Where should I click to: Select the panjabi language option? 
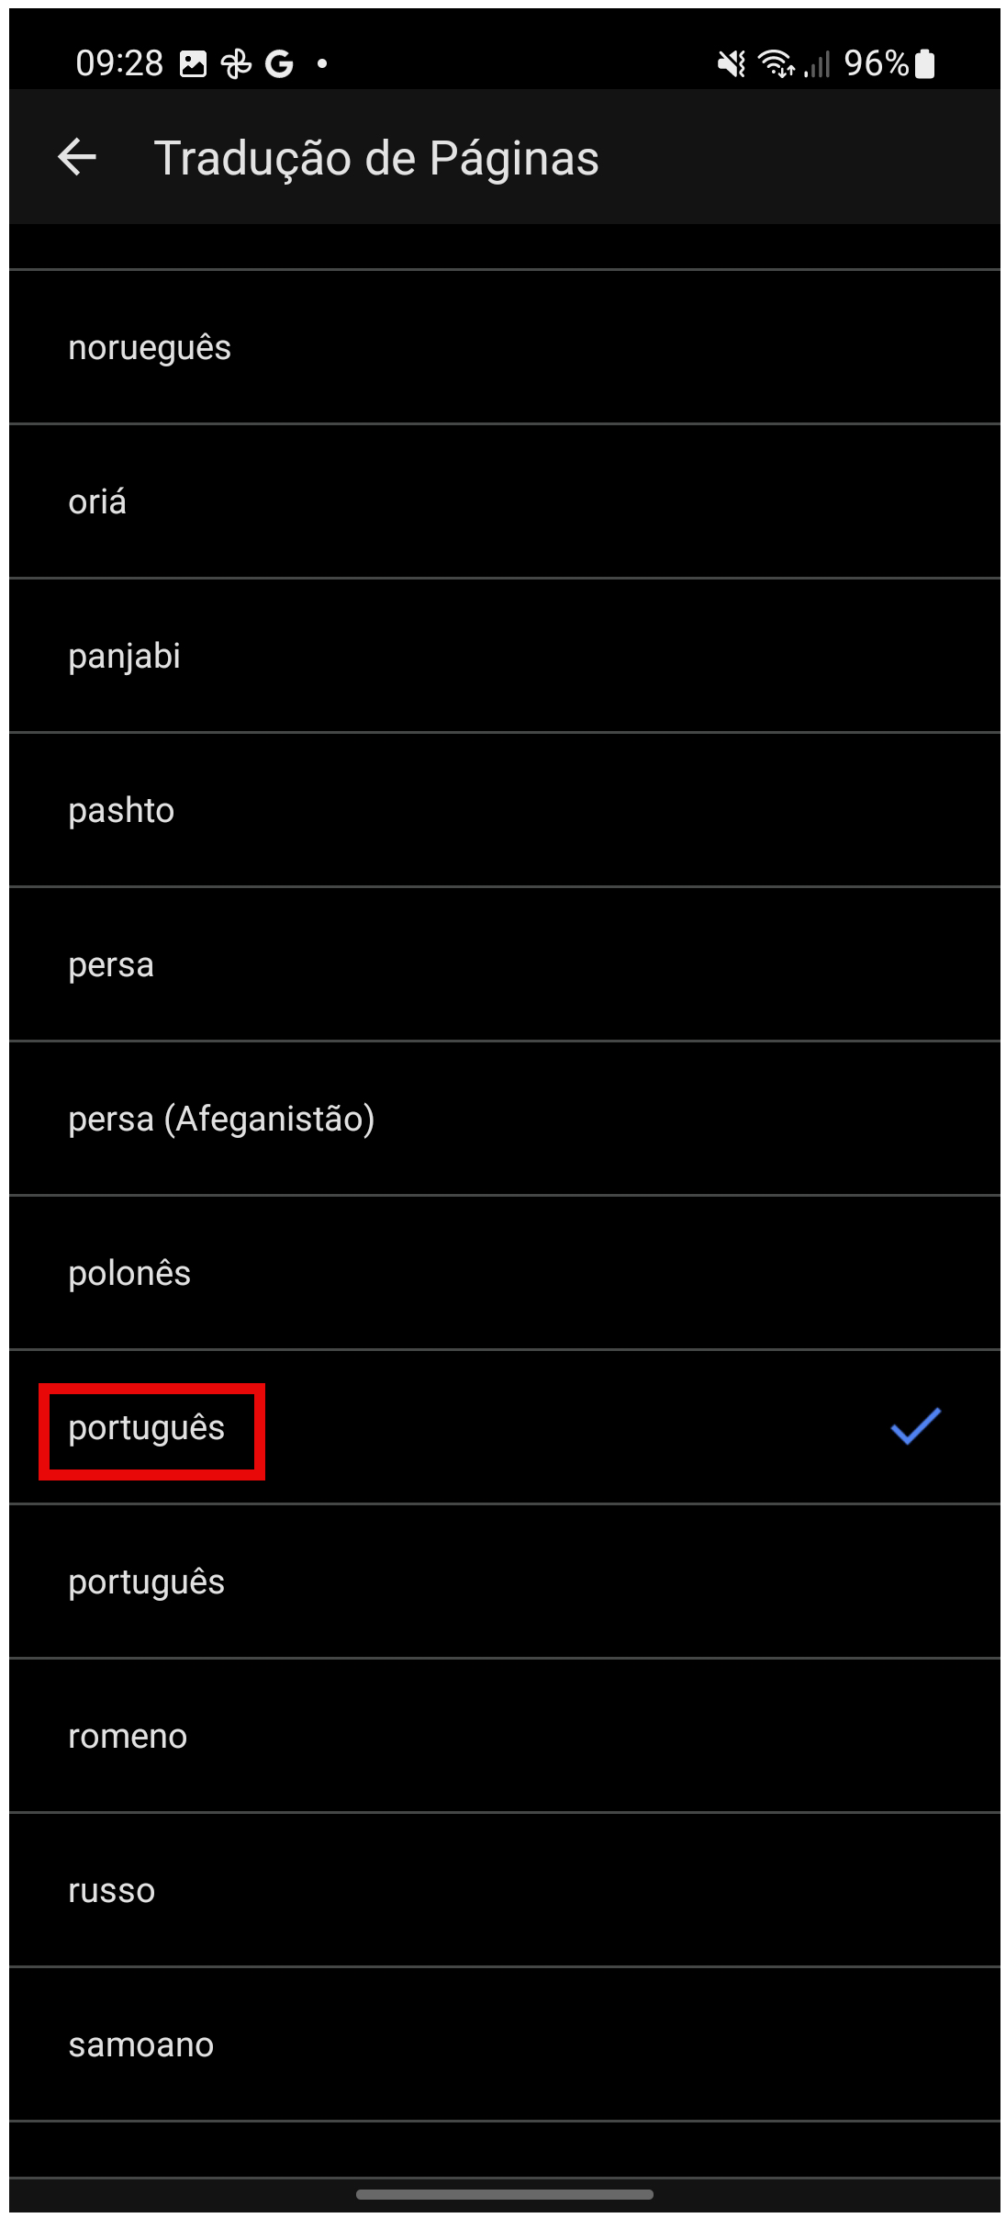point(124,657)
